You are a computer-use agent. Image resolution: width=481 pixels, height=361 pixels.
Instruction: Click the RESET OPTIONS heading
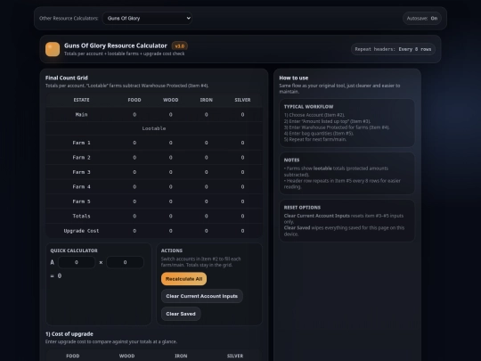click(x=302, y=208)
